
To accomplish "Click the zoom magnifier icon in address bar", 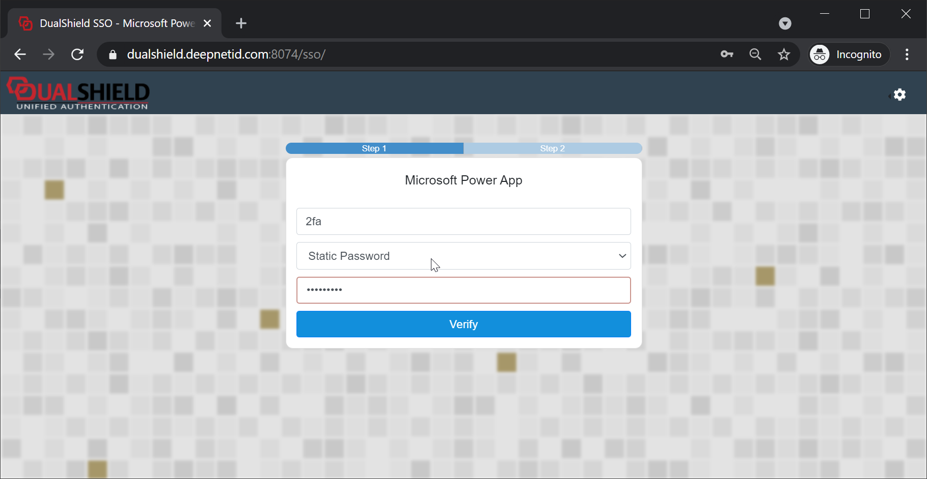I will pos(755,55).
